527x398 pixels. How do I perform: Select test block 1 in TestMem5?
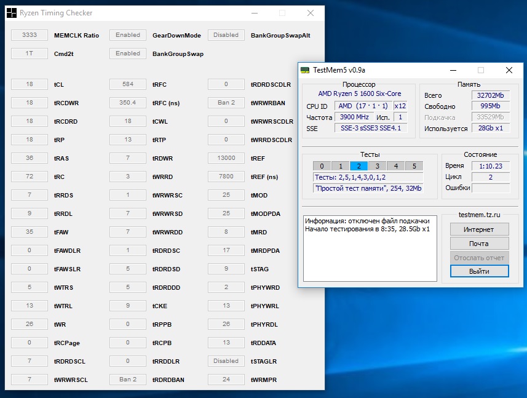click(x=340, y=166)
